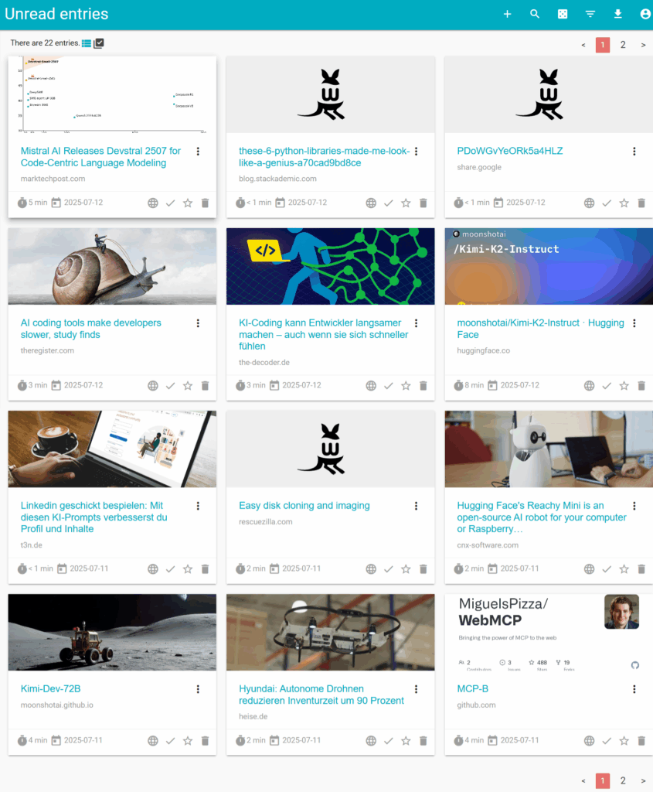Export entries with the download icon
Viewport: 653px width, 792px height.
coord(617,14)
